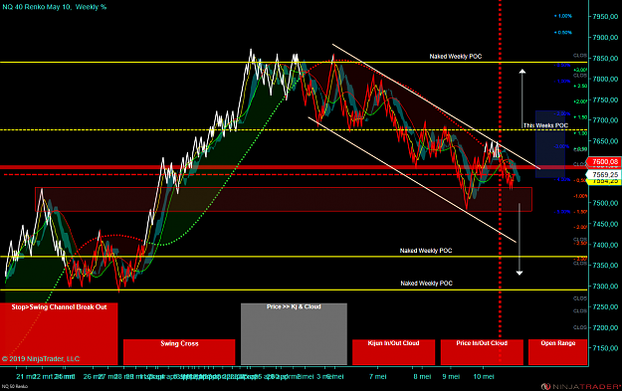This screenshot has height=391, width=622.
Task: Click the blue '- 5.00%' percent label
Action: pos(562,212)
